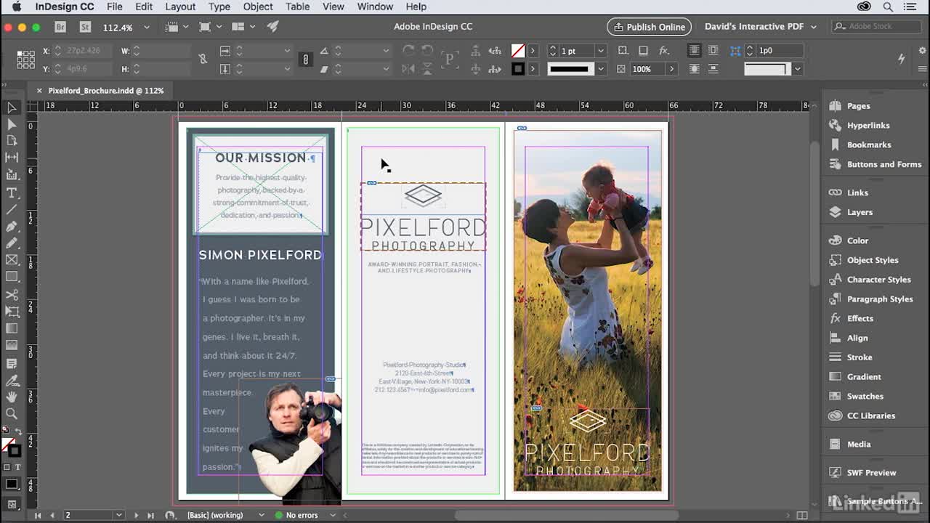
Task: Click the stroke color swatch in control bar
Action: [x=518, y=69]
